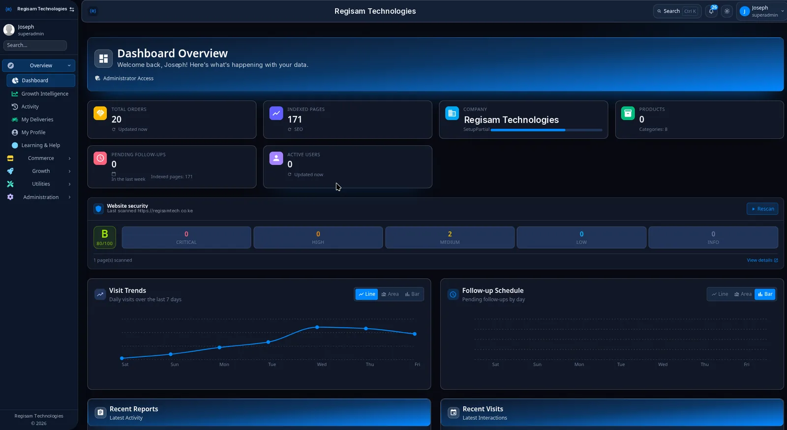Screen dimensions: 787x430
Task: Open the notifications bell icon
Action: click(711, 11)
